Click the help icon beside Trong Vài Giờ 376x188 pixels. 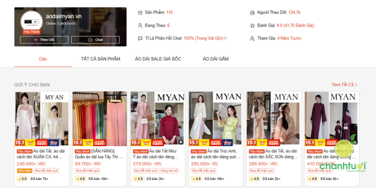[225, 39]
